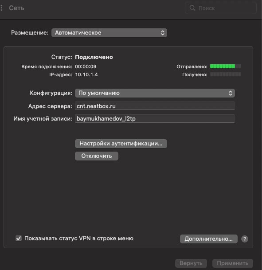Open the help question mark button
Image resolution: width=262 pixels, height=270 pixels.
245,239
